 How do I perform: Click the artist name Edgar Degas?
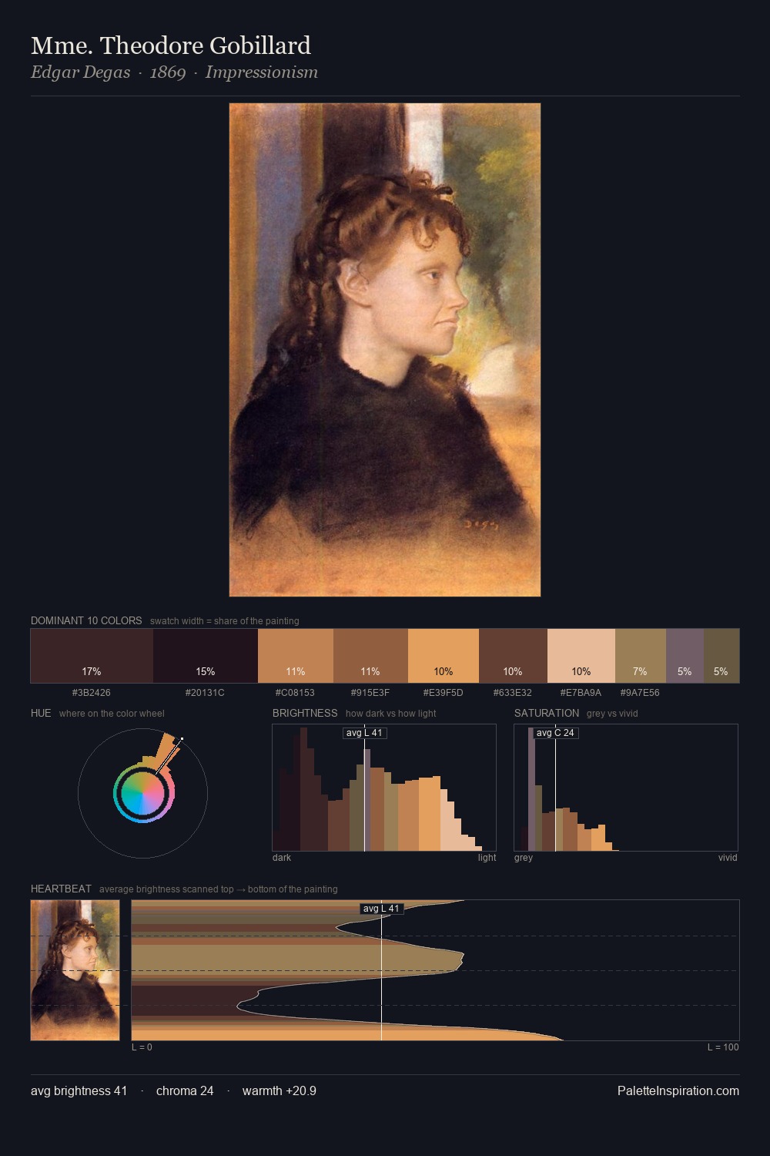(80, 72)
